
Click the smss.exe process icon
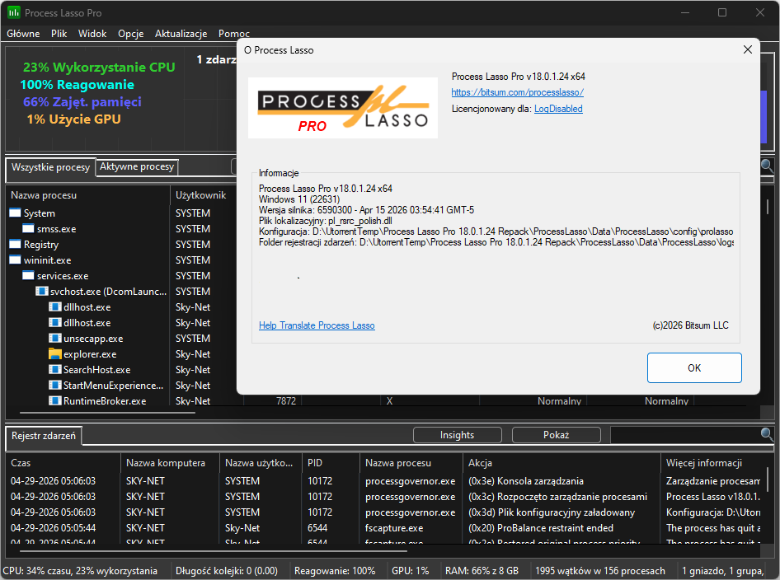(x=28, y=228)
